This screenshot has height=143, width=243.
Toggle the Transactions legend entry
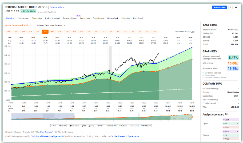74,126
